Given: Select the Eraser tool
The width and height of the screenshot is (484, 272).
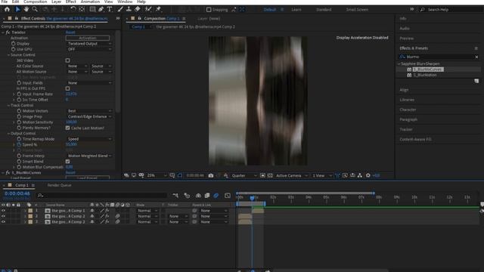Looking at the screenshot, I should (138, 9).
